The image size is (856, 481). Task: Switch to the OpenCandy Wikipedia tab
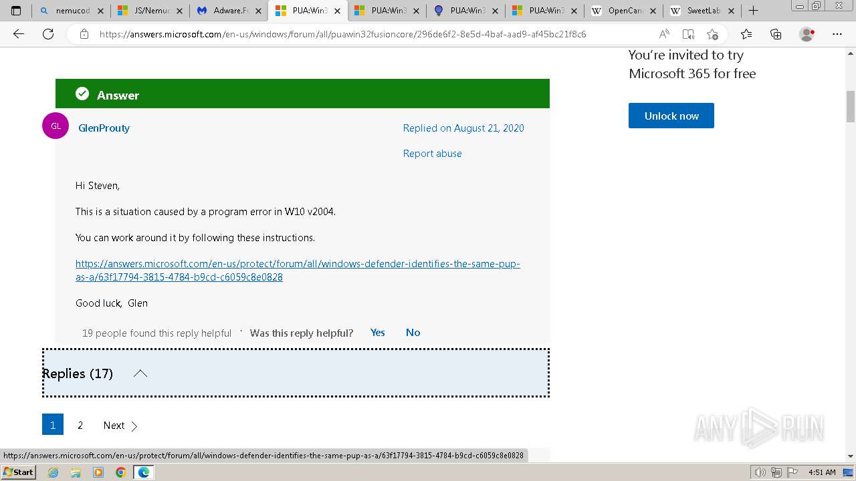[623, 11]
